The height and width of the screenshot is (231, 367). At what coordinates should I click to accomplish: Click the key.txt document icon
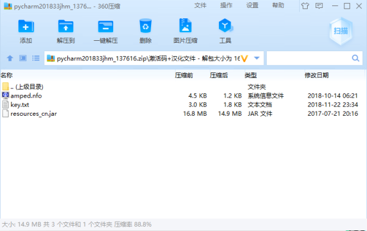pos(6,104)
